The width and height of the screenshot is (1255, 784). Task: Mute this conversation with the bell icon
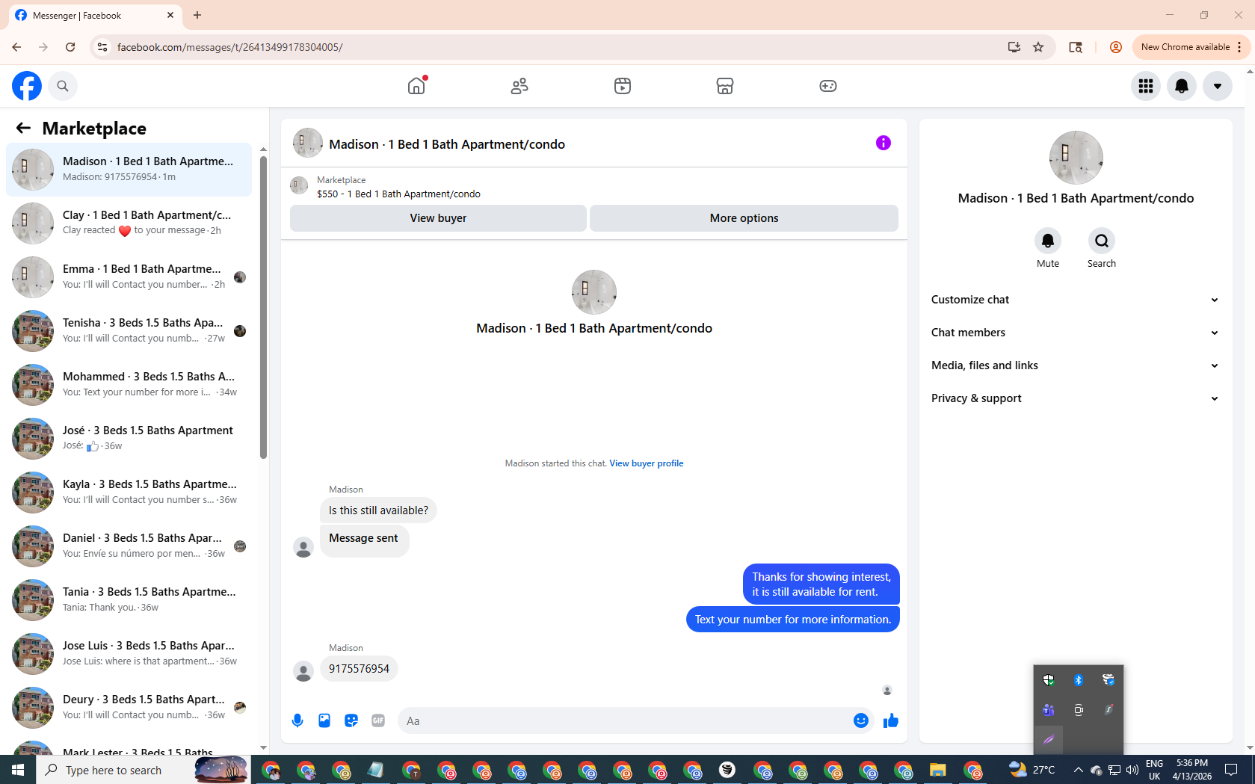tap(1048, 241)
